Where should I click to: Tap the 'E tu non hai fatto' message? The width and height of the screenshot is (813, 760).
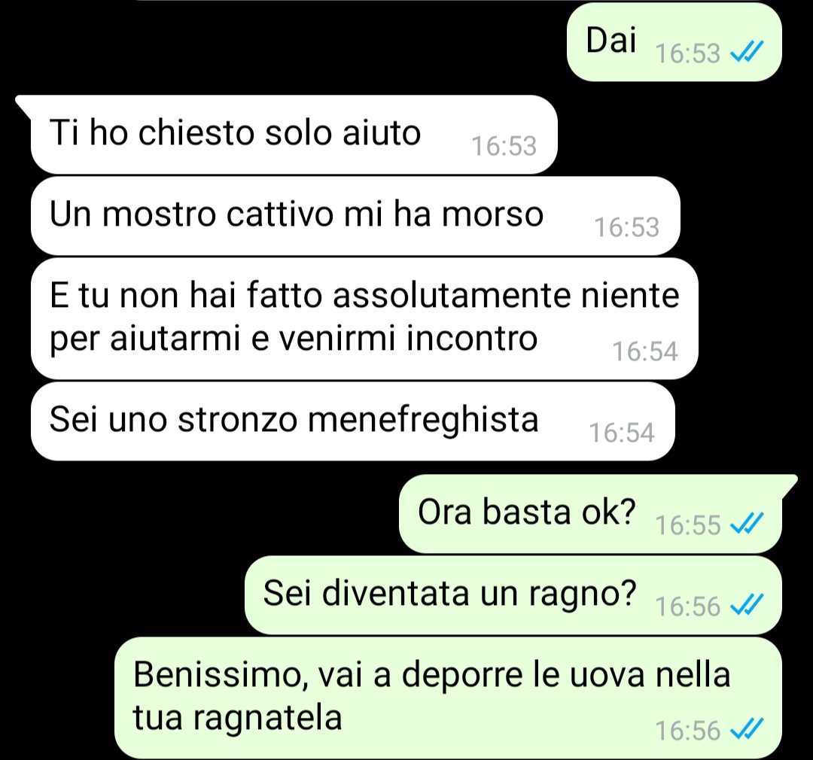(364, 318)
